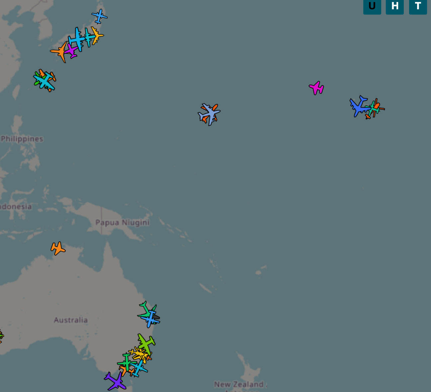Select the blue aircraft near Brisbane
Screen dimensions: 431x392
tap(150, 319)
